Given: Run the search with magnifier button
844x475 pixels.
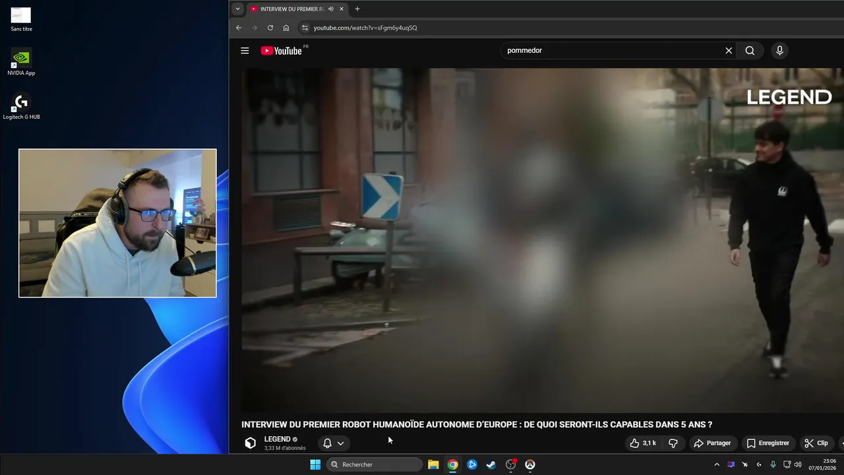Looking at the screenshot, I should coord(750,51).
